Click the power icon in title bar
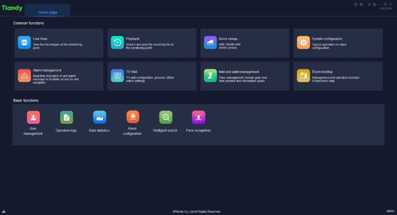This screenshot has height=215, width=397. point(375,4)
